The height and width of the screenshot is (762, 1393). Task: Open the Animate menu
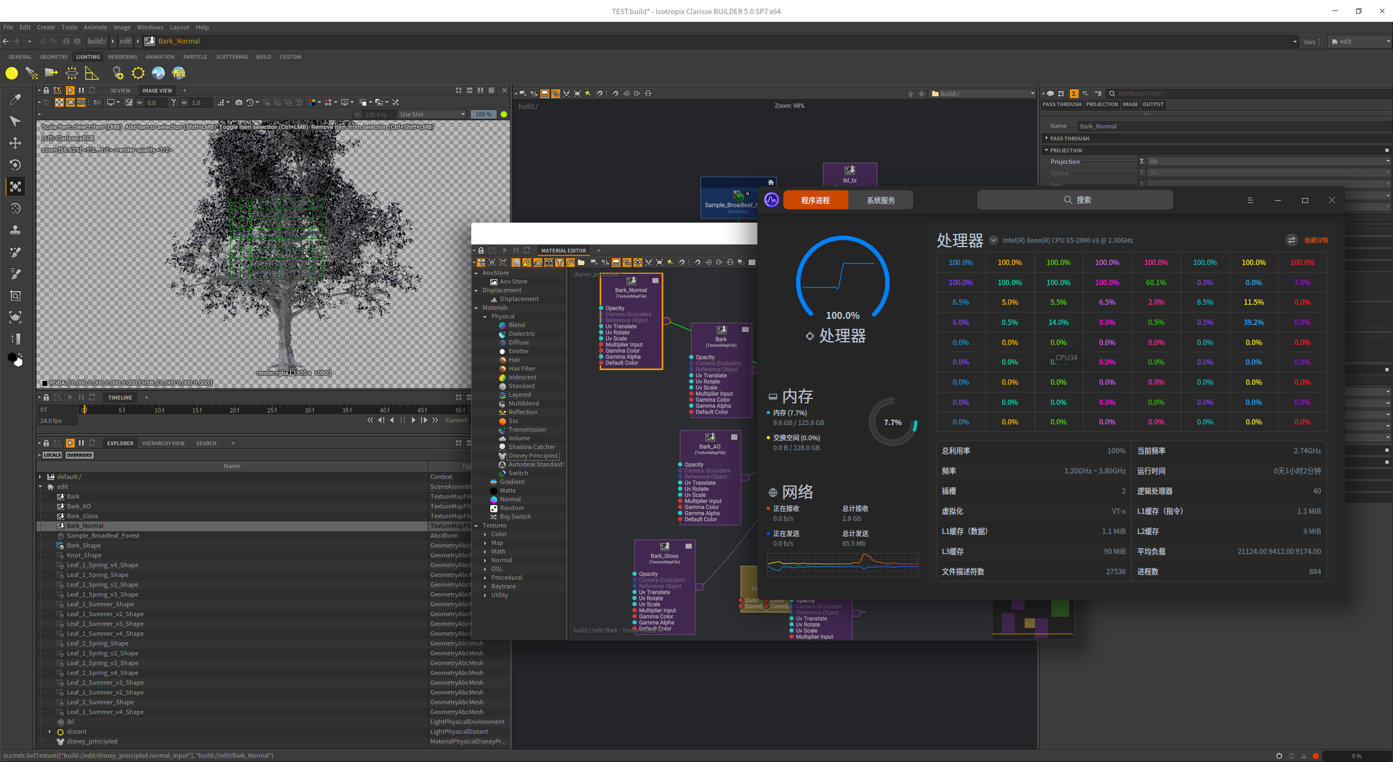point(95,27)
